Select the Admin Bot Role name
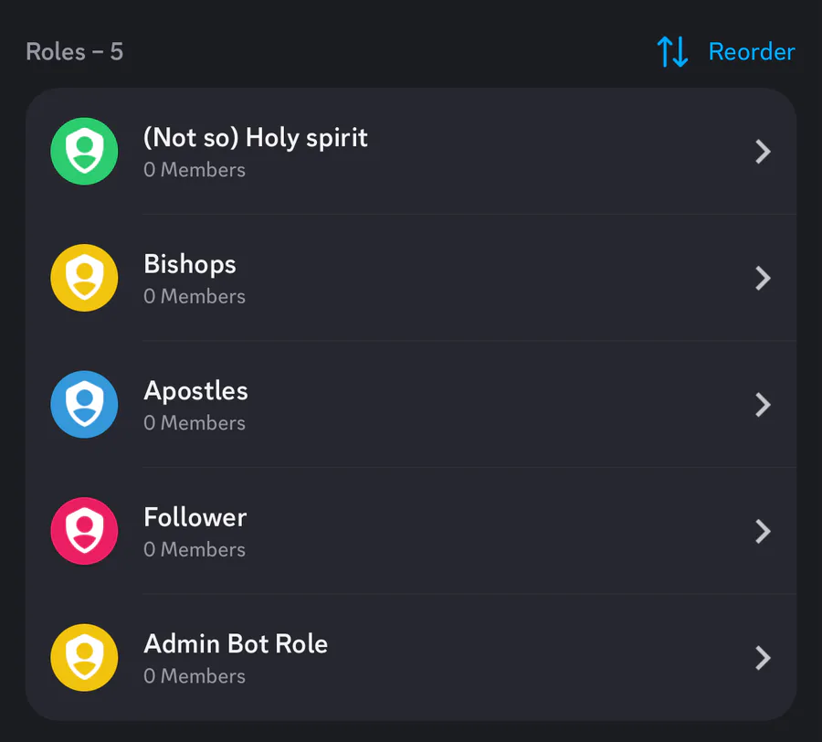The image size is (822, 742). pos(236,644)
